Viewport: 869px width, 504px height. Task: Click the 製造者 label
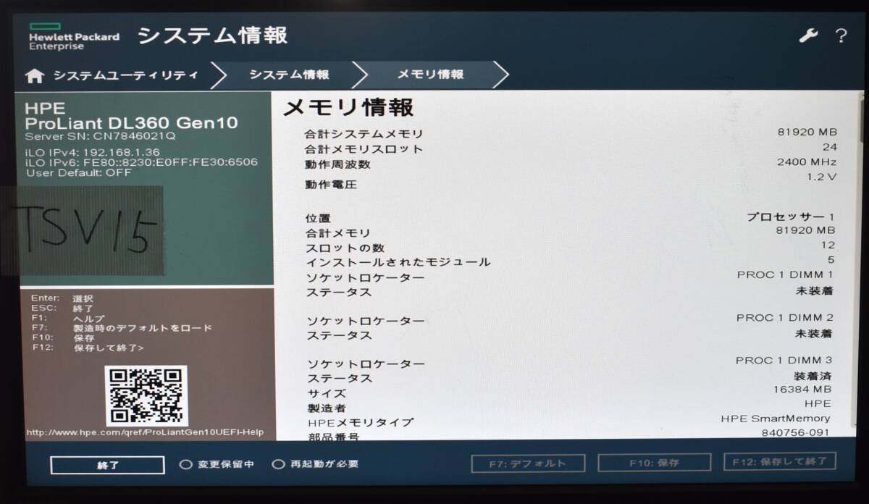click(x=327, y=408)
